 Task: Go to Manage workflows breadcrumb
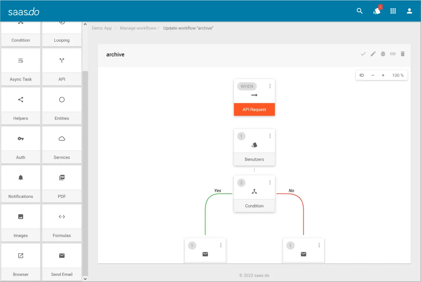pyautogui.click(x=138, y=28)
